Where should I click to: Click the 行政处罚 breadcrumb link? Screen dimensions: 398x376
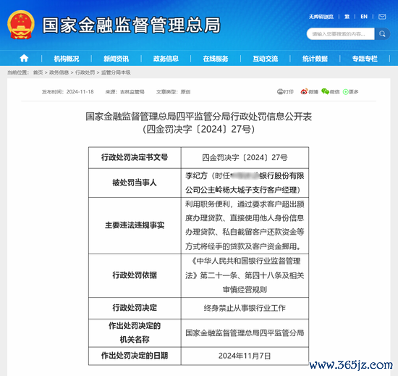(85, 72)
